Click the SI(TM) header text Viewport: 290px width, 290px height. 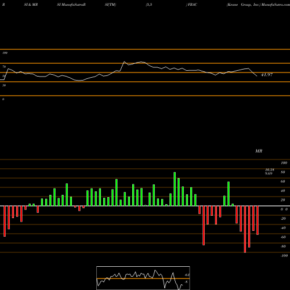coord(110,5)
